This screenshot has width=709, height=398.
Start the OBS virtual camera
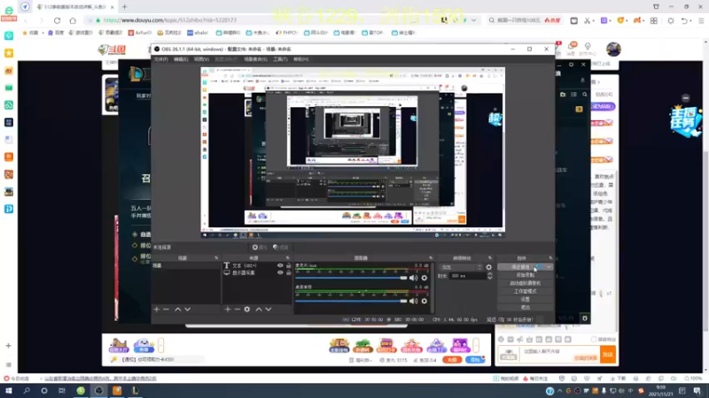coord(525,283)
